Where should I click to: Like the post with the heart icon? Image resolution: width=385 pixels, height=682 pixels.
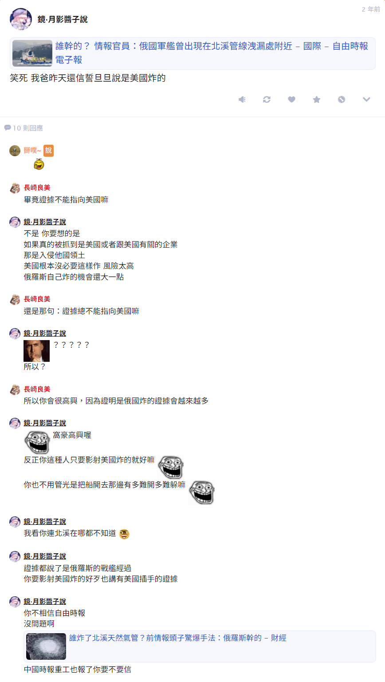coord(291,99)
